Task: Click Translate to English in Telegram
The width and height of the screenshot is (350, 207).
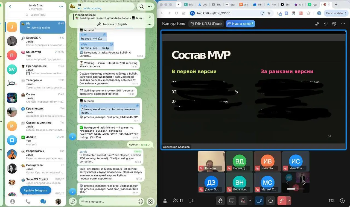Action: pos(112,24)
